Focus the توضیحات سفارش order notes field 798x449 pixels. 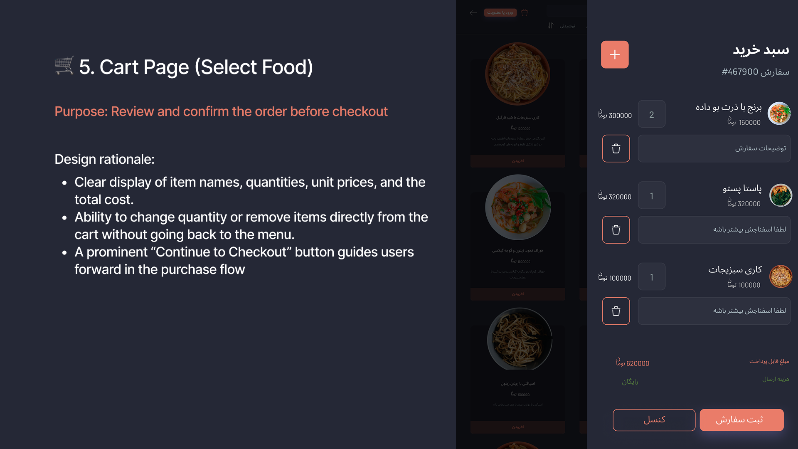pyautogui.click(x=714, y=148)
